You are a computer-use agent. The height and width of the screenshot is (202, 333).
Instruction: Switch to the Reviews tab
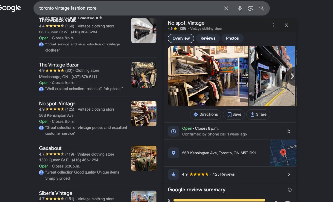click(208, 38)
